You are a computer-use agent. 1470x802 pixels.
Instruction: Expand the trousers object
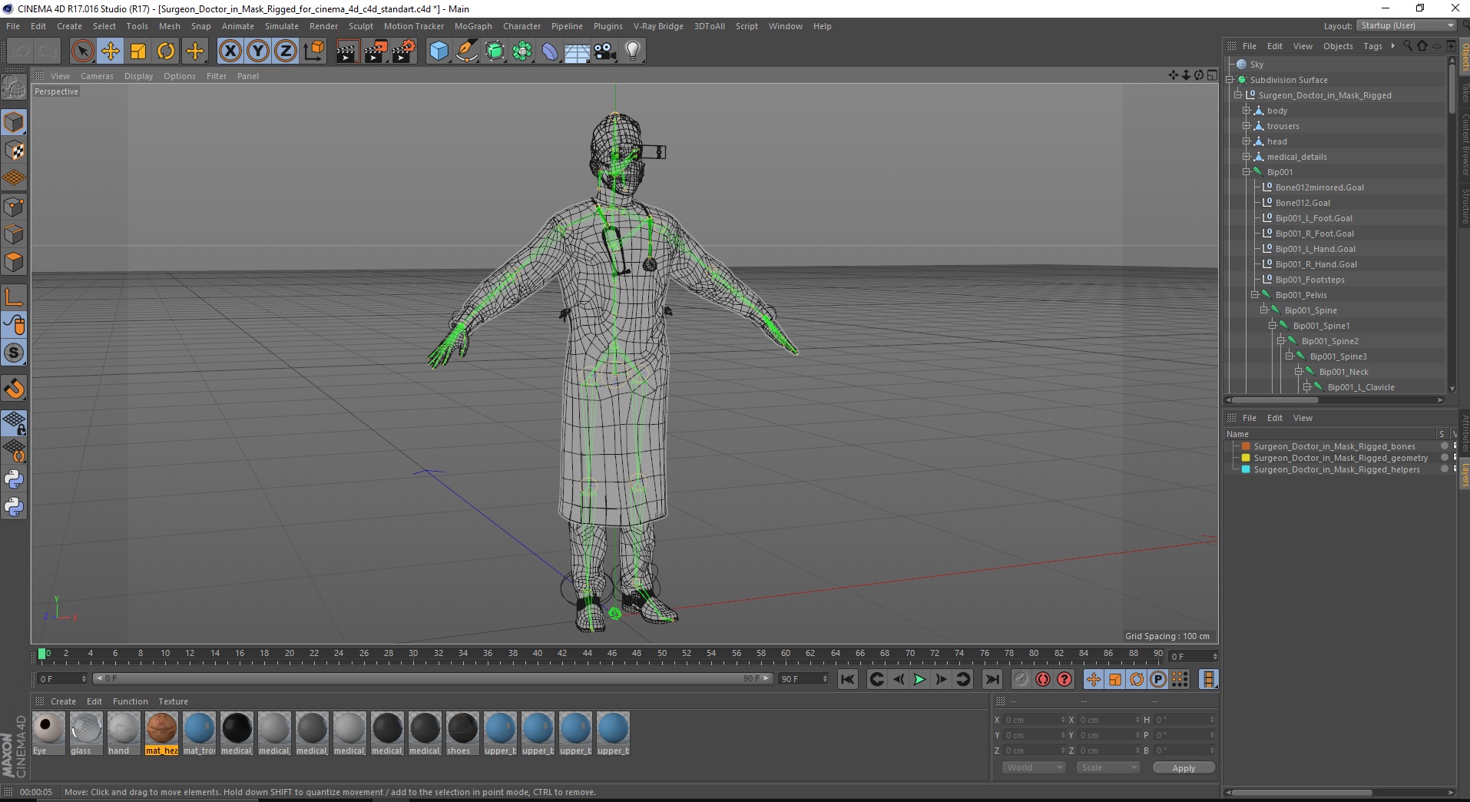click(1247, 126)
